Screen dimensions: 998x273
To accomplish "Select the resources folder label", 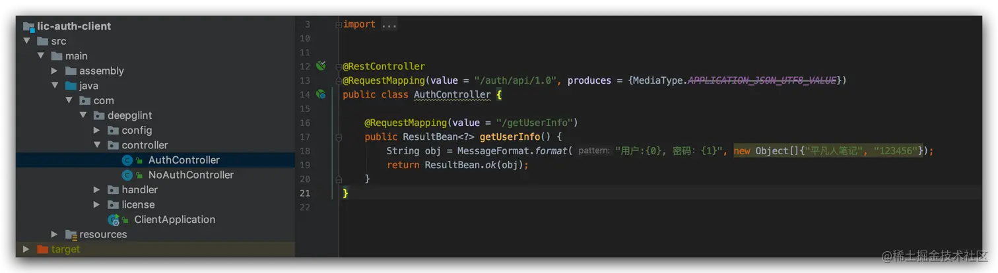I will [103, 234].
